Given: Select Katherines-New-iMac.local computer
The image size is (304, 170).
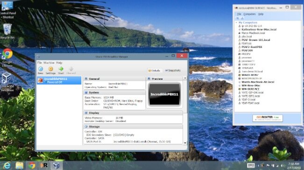Looking at the screenshot, I should [259, 29].
